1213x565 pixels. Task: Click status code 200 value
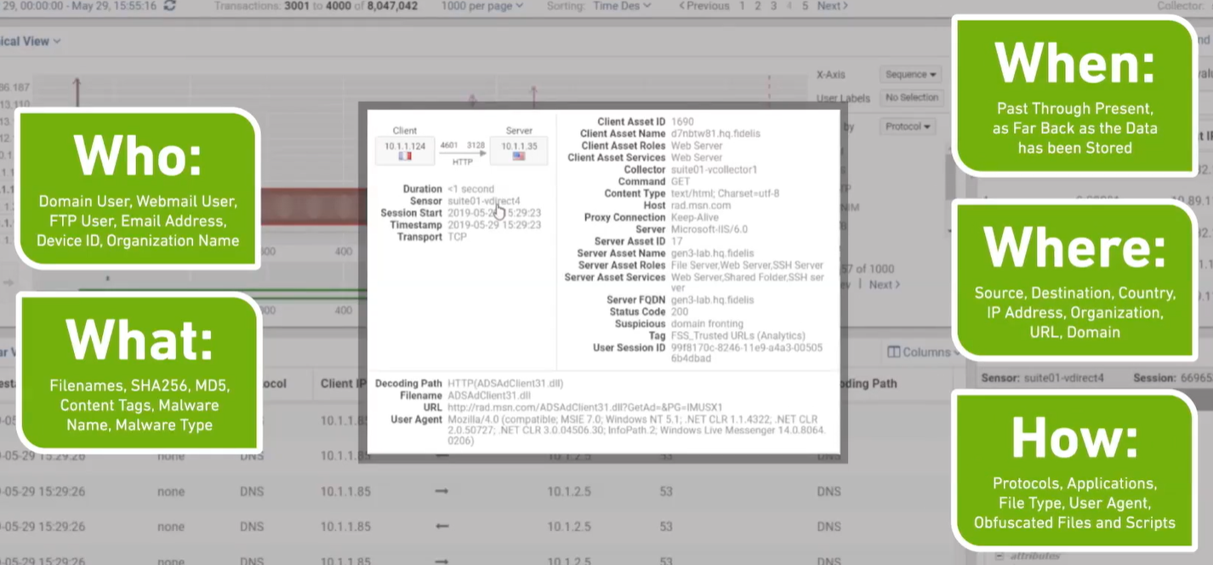click(680, 312)
